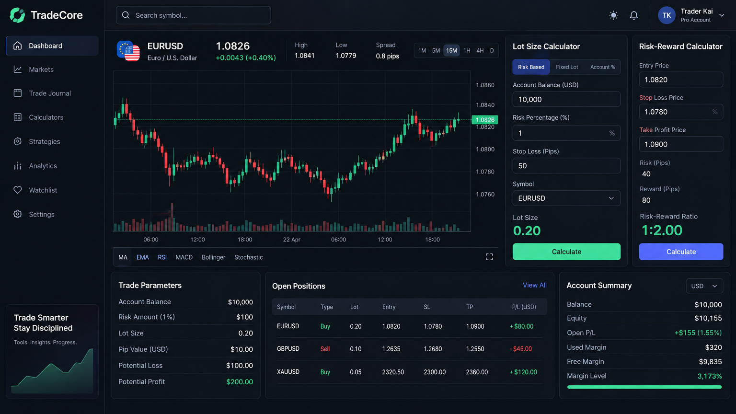This screenshot has height=414, width=736.
Task: Click the EURUSD flag pair icon
Action: click(128, 51)
